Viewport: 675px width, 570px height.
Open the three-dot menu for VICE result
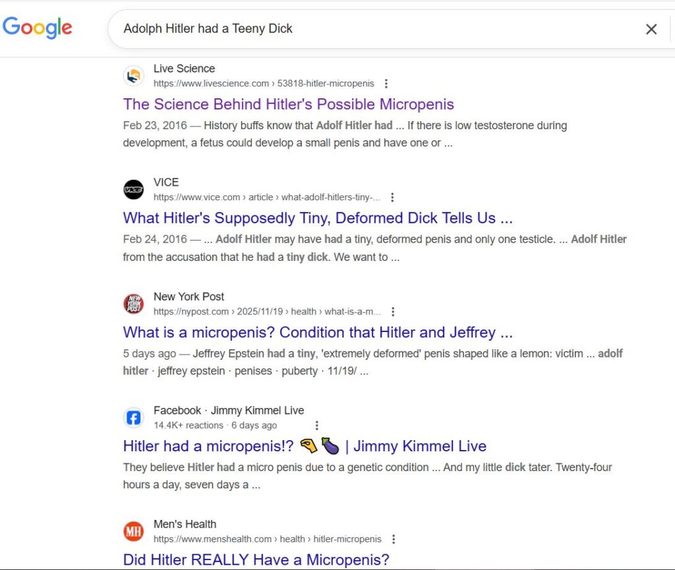point(392,198)
